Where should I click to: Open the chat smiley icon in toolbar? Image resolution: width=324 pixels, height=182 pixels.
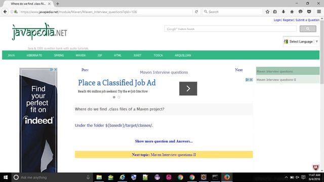click(x=300, y=12)
